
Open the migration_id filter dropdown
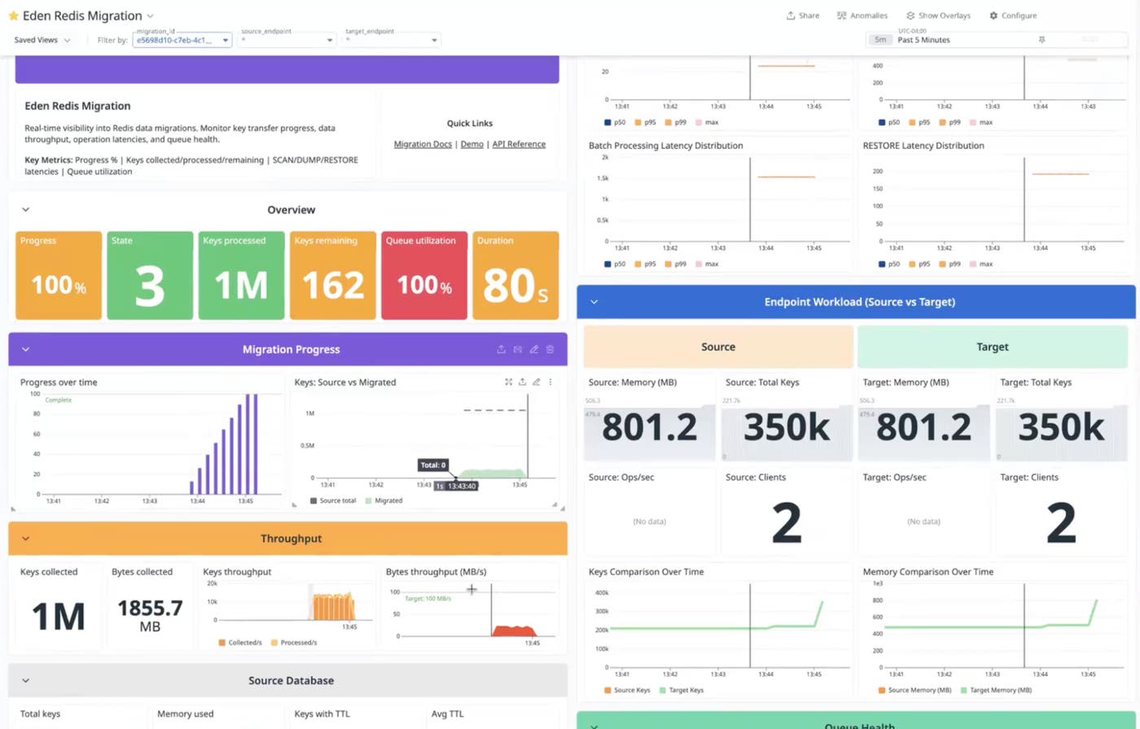182,40
